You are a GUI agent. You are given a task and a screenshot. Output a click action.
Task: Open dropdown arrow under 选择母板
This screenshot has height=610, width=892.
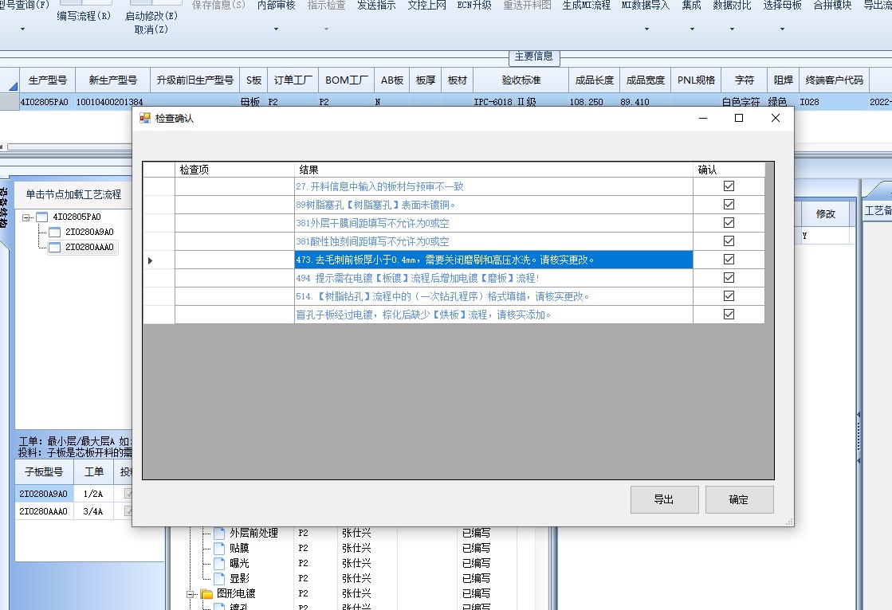coord(782,29)
